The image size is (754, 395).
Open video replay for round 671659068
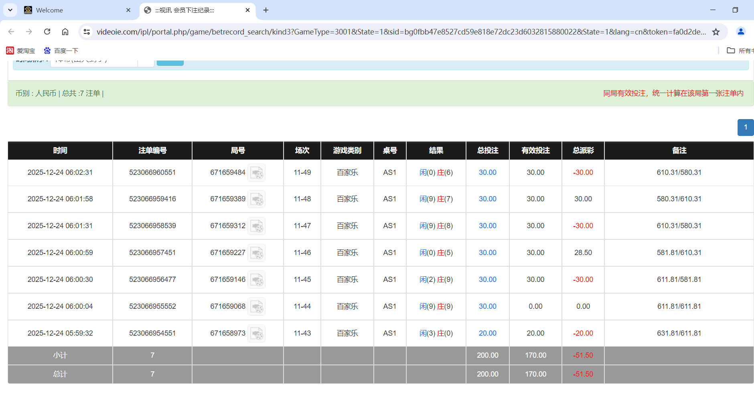(256, 307)
